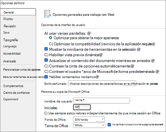Open the Tema de Office dropdown
This screenshot has width=166, height=132.
tap(89, 125)
